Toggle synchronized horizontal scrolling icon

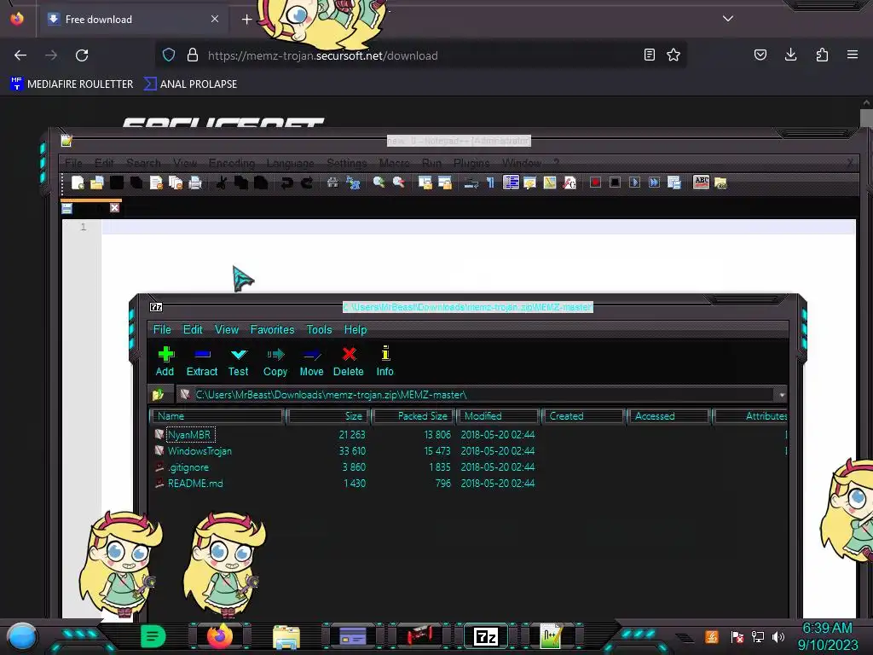click(445, 183)
